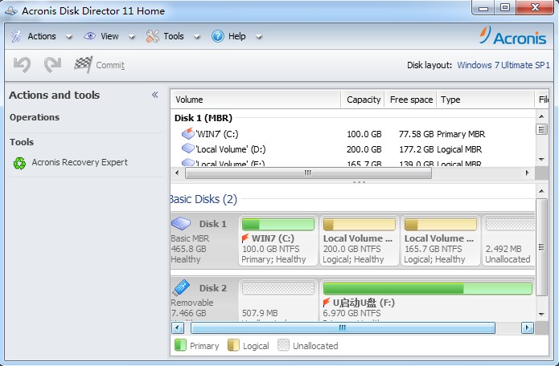The width and height of the screenshot is (559, 366).
Task: Click the Local Volume (D:) disk icon
Action: (x=187, y=148)
